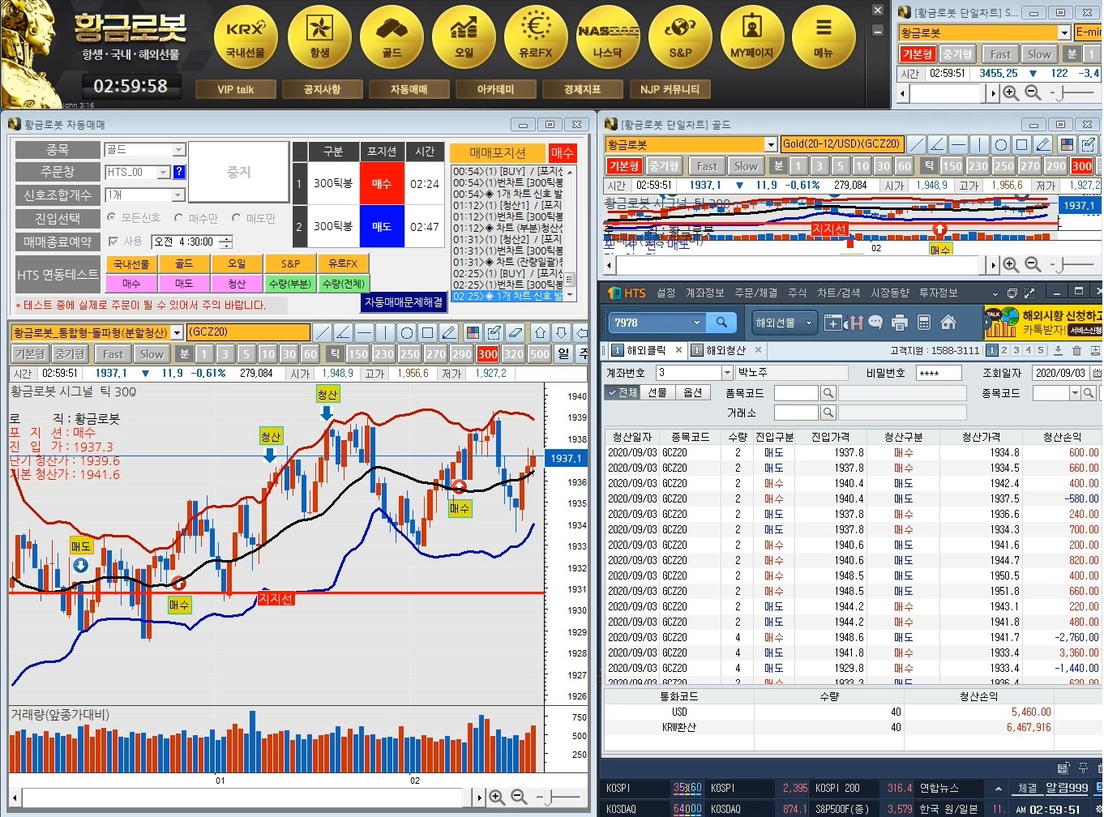Image resolution: width=1104 pixels, height=817 pixels.
Task: Toggle 기본형 mode in main chart
Action: (30, 354)
